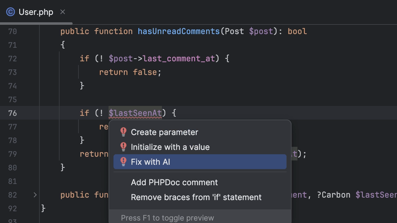Click the red bulb icon beside Create parameter
Viewport: 397px width, 223px height.
[x=123, y=132]
